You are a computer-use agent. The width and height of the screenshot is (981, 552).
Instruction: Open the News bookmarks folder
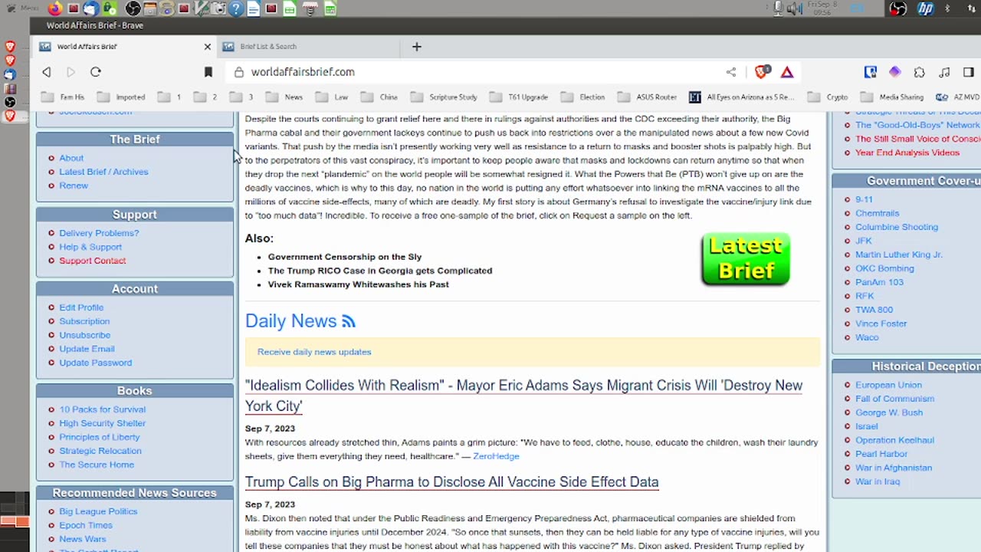point(284,97)
